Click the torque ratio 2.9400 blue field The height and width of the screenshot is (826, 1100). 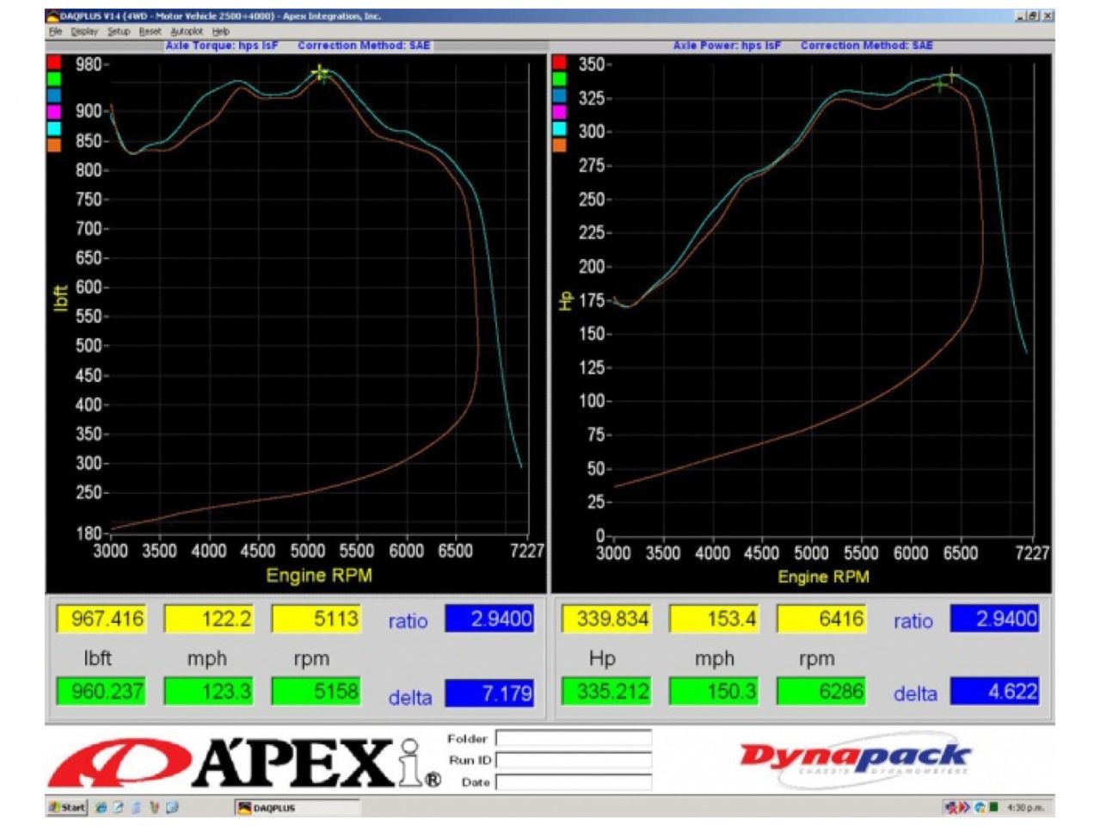489,619
